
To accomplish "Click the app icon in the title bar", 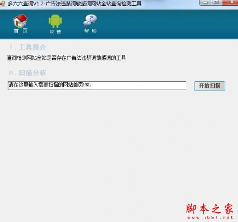I will click(x=2, y=4).
